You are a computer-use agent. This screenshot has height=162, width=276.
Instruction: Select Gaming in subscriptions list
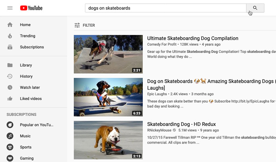[27, 158]
